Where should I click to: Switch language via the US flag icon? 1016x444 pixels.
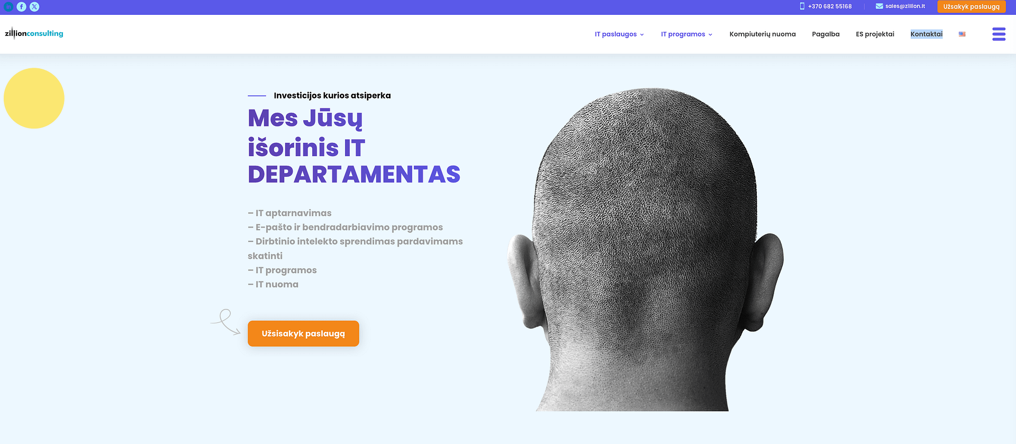pyautogui.click(x=962, y=34)
